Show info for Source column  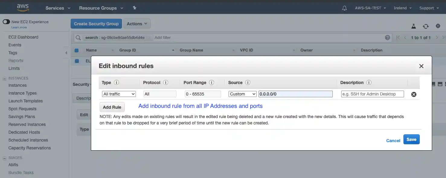248,83
